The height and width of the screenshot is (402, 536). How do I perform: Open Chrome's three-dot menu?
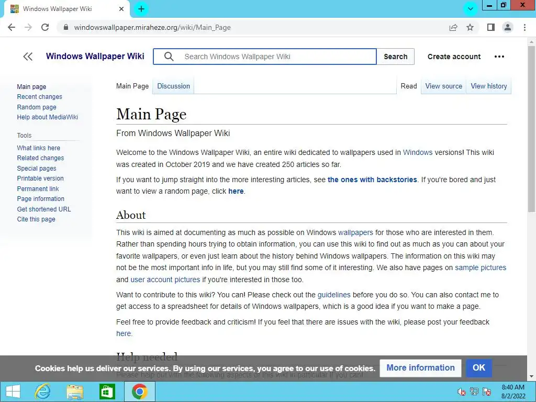pyautogui.click(x=524, y=27)
